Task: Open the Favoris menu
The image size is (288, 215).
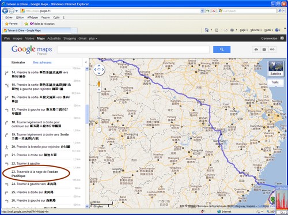Action: (46, 17)
